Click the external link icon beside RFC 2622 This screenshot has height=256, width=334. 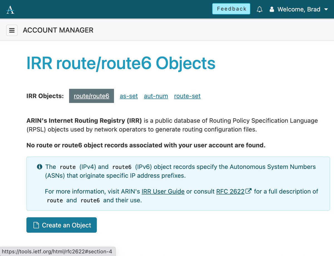pos(249,191)
